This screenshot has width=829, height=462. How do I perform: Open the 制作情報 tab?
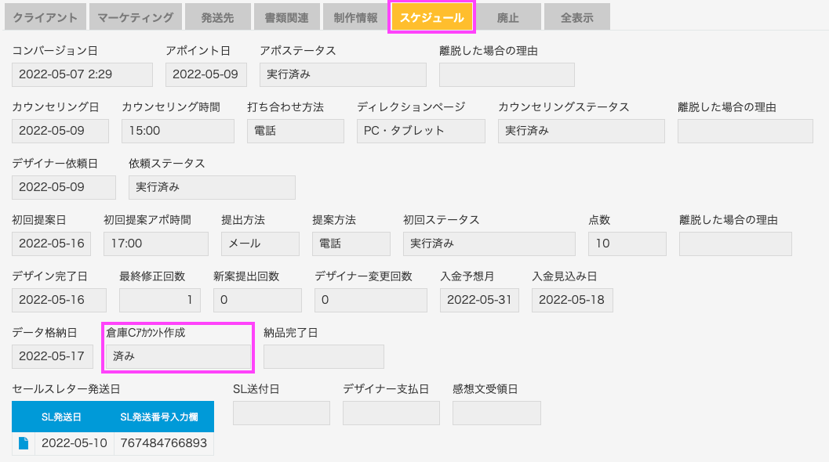click(x=355, y=17)
